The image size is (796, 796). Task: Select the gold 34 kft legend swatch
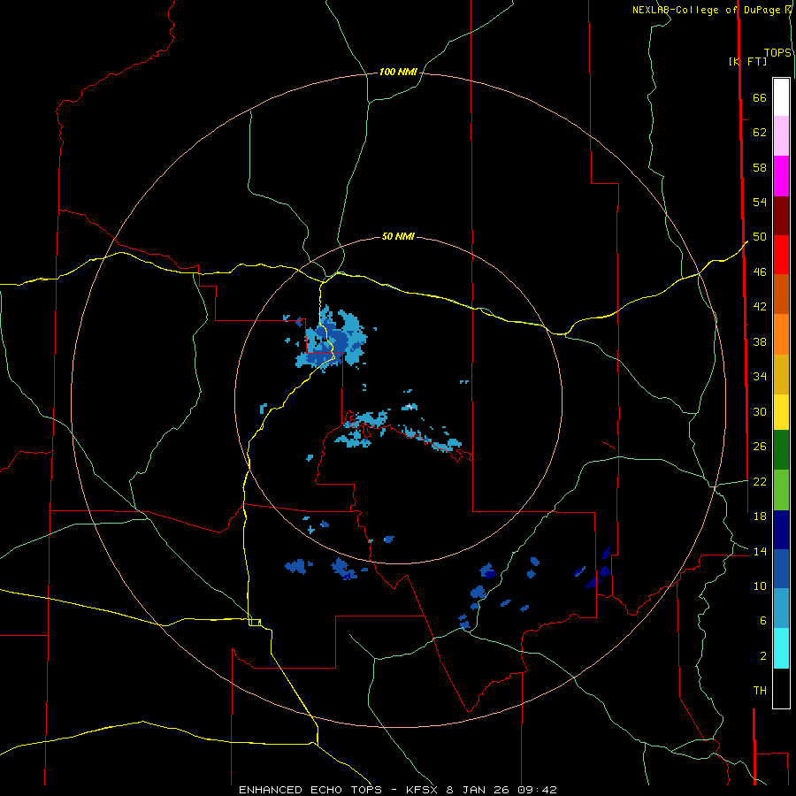[781, 374]
